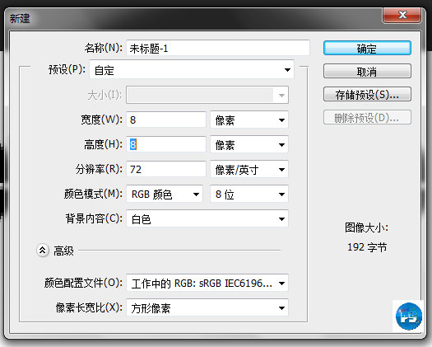Screen dimensions: 432x347
Task: Collapse the 高级 section chevron
Action: tap(43, 251)
